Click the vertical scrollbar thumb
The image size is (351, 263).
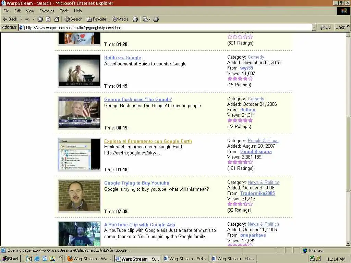[348, 153]
